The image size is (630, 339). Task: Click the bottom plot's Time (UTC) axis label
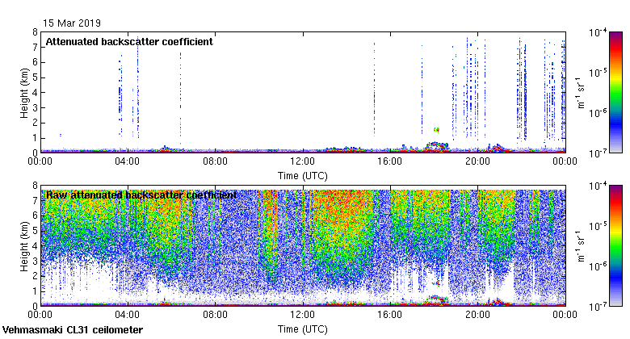[x=303, y=329]
